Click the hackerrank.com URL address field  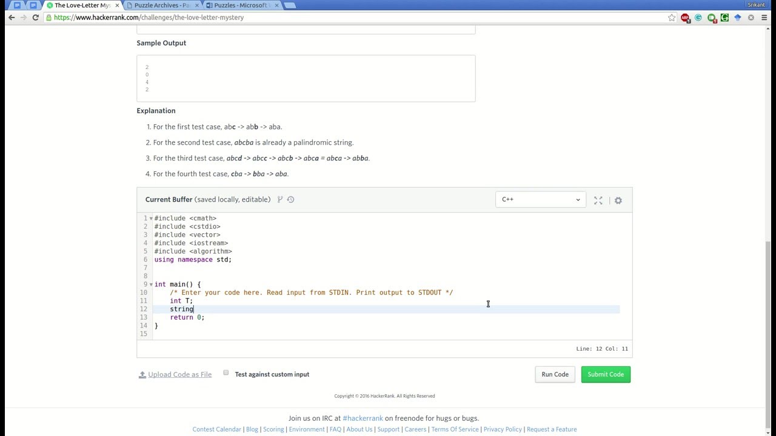pos(358,18)
